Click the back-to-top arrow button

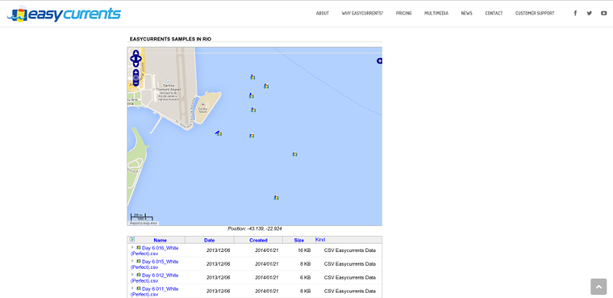[x=598, y=287]
